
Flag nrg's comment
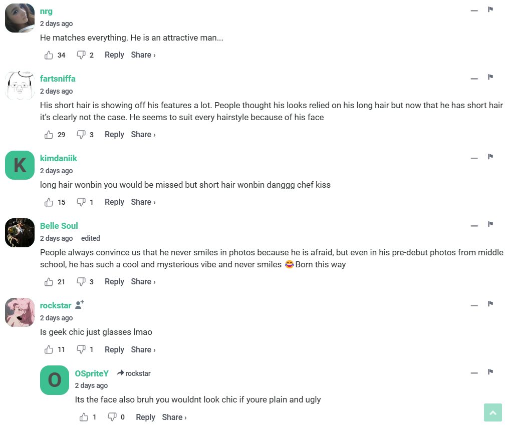[490, 10]
